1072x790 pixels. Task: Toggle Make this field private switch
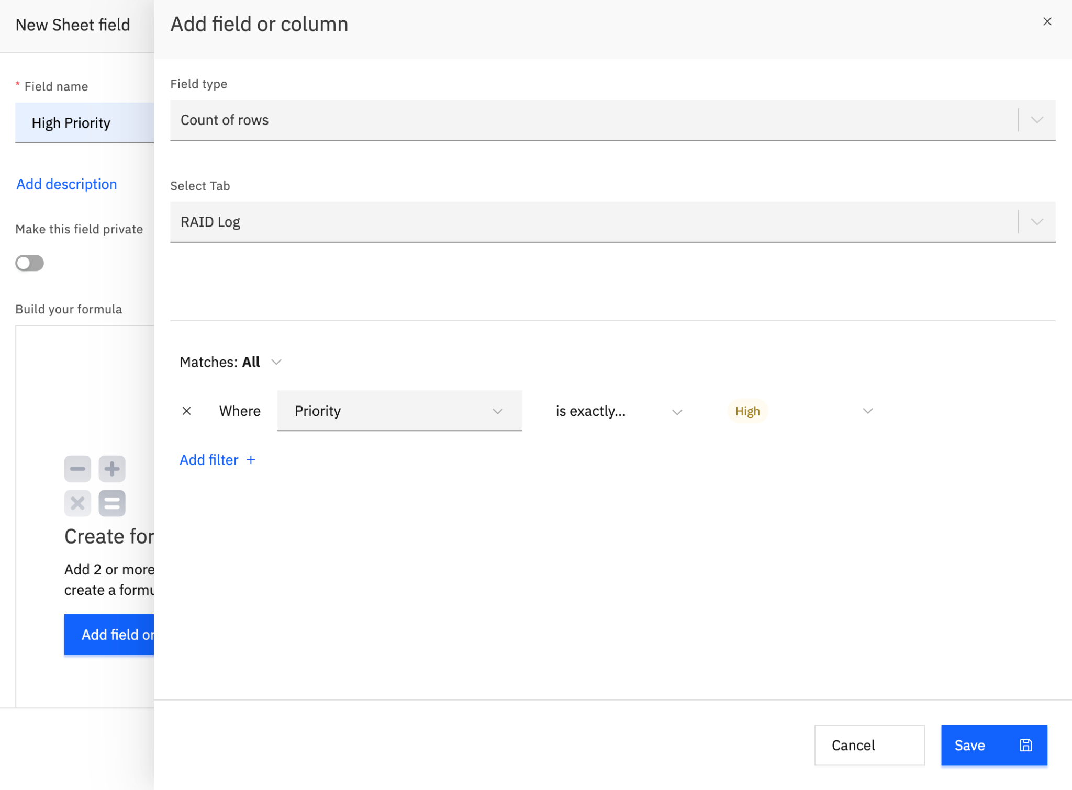[30, 263]
